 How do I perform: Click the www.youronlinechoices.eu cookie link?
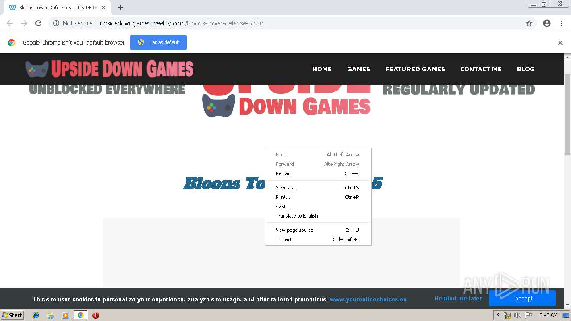[368, 299]
